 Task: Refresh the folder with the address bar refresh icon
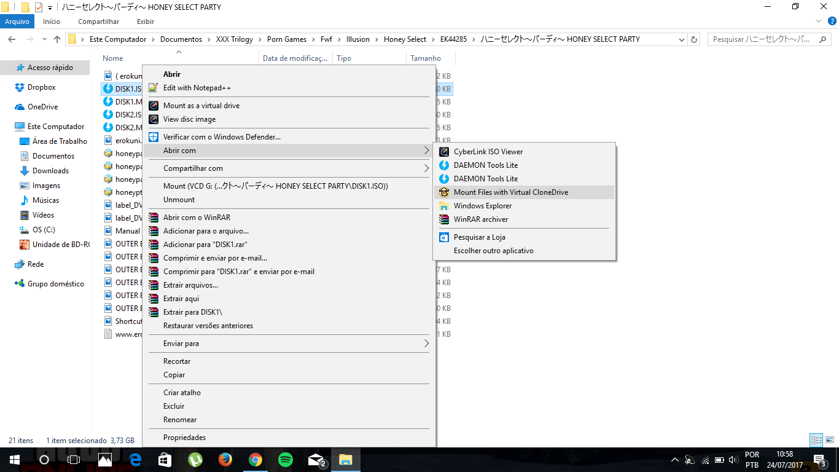click(695, 39)
